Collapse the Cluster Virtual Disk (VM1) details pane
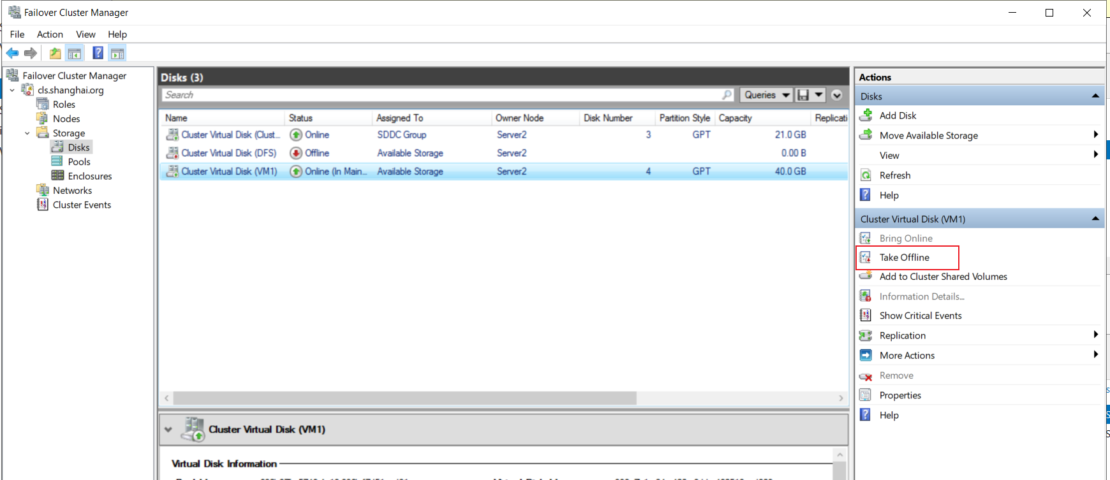1110x480 pixels. coord(168,430)
